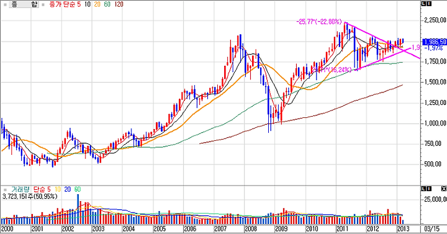Click the magenta -25.77*(-22.80%) annotation
The width and height of the screenshot is (447, 234).
coord(318,22)
